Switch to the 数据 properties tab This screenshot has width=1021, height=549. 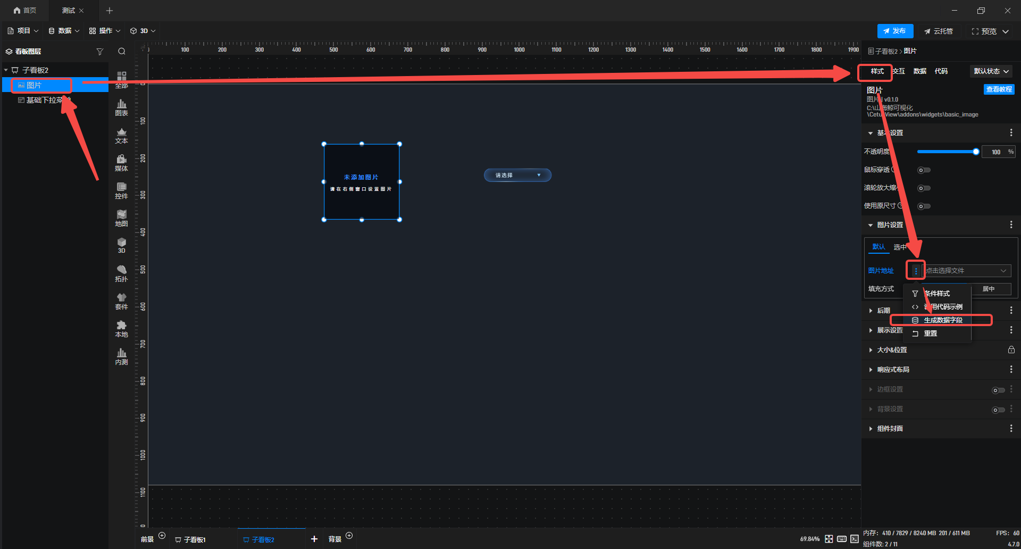[919, 71]
